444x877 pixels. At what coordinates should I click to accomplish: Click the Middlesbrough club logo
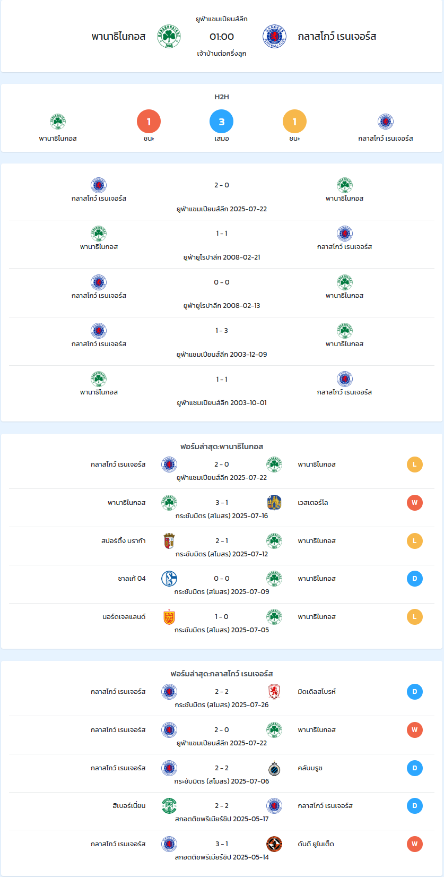(x=274, y=692)
